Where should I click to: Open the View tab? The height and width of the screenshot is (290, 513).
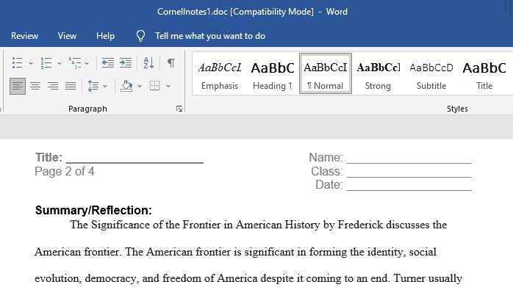[67, 36]
